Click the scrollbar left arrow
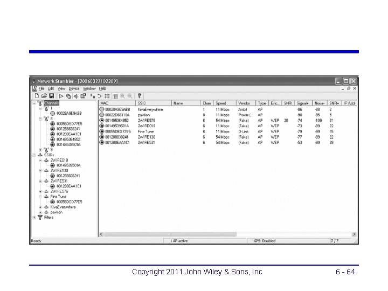 coord(101,234)
